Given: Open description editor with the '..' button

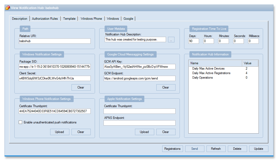Looking at the screenshot, I should click(x=171, y=40).
